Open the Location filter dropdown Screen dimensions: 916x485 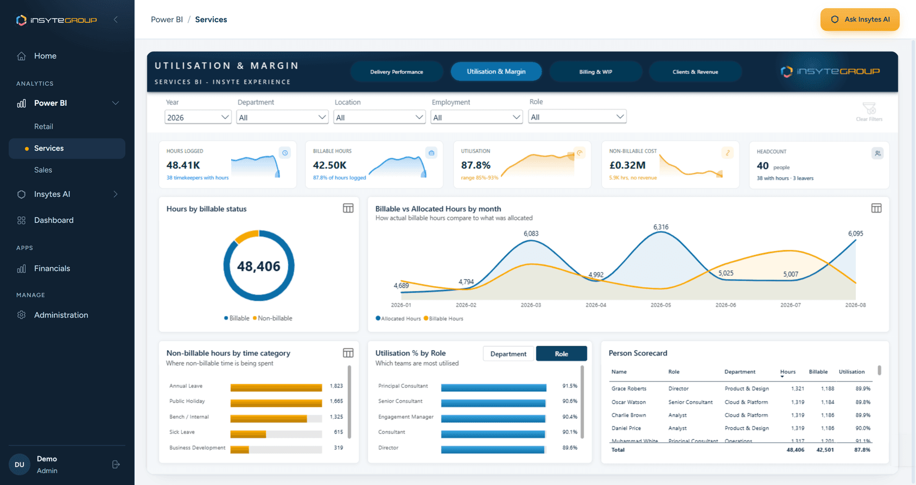pyautogui.click(x=379, y=117)
